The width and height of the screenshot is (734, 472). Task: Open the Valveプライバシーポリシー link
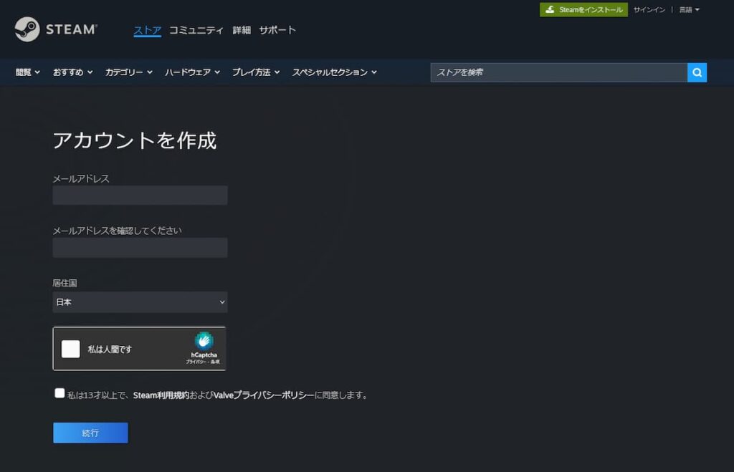point(264,395)
